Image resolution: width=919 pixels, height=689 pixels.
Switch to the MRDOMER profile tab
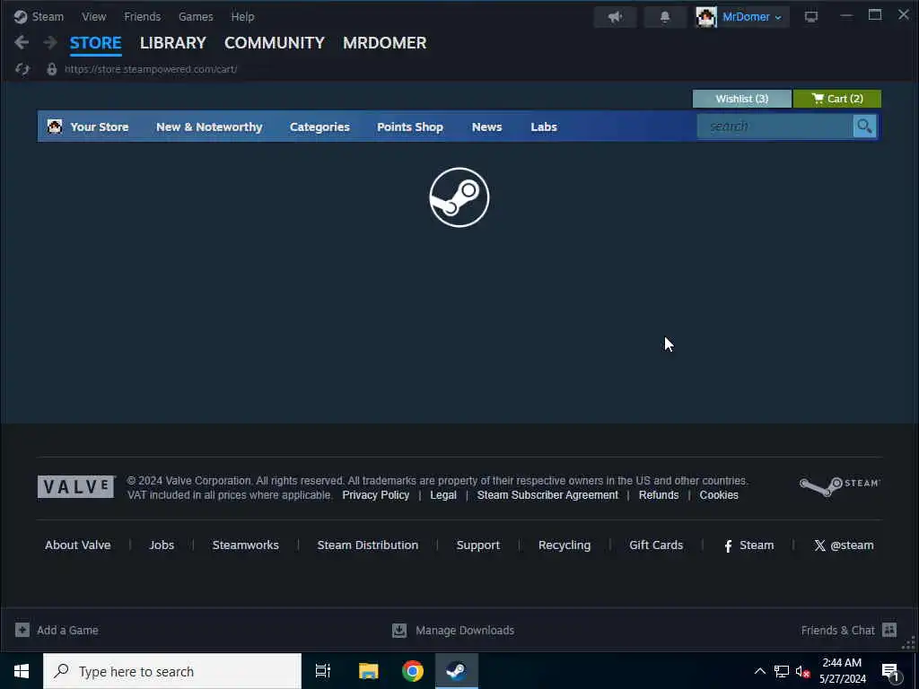[384, 43]
